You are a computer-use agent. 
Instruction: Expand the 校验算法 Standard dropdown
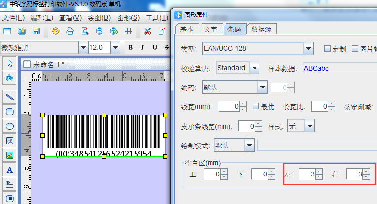pyautogui.click(x=255, y=68)
